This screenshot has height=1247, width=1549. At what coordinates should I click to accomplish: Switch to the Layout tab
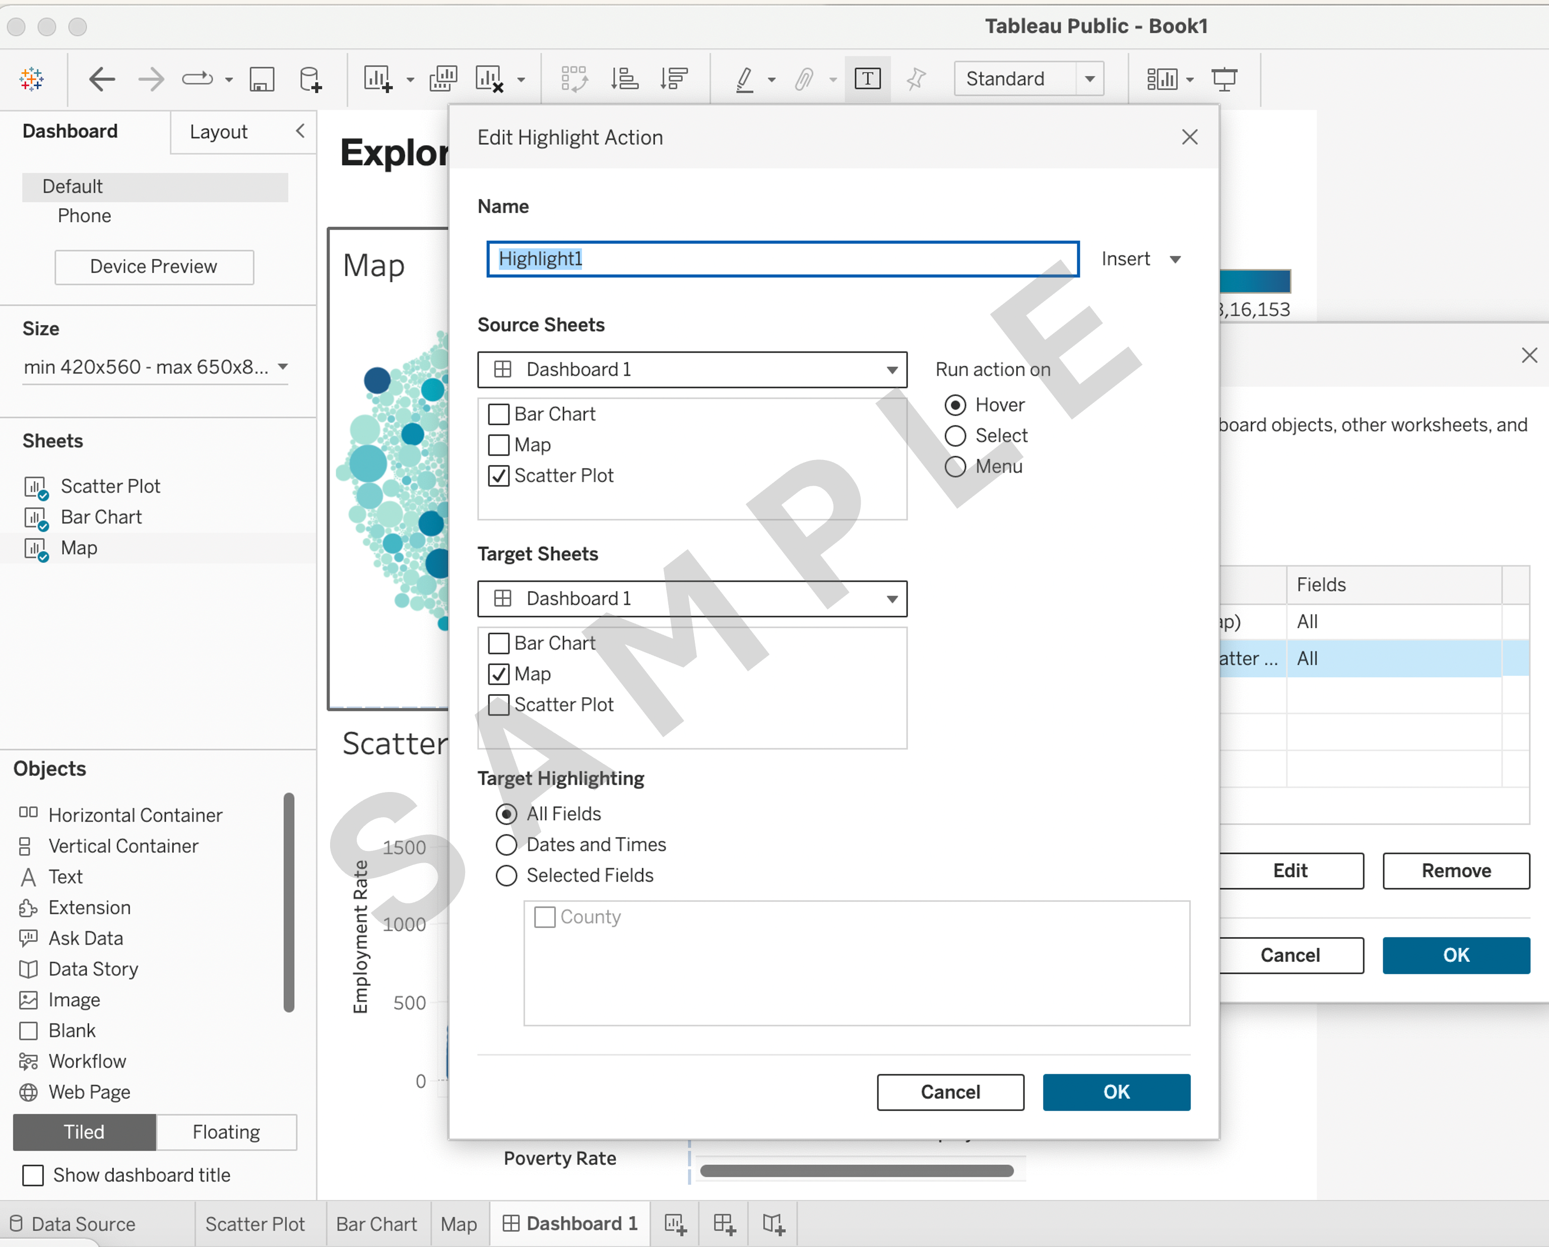click(218, 132)
